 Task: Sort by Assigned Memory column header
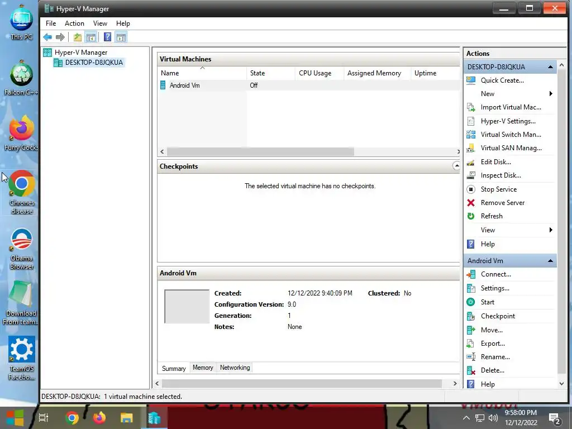377,73
